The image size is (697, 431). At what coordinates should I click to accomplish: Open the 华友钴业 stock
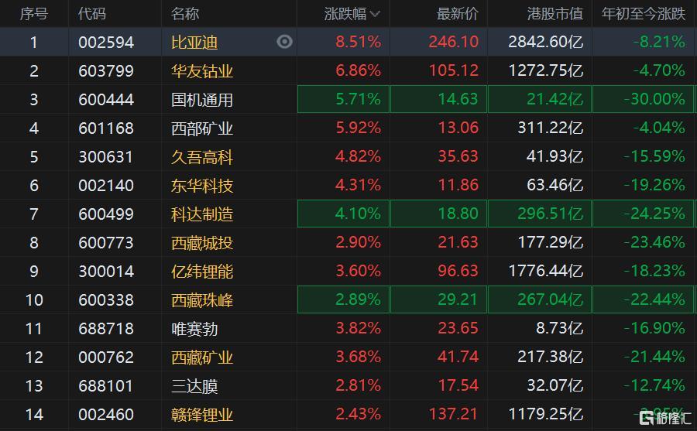coord(202,71)
